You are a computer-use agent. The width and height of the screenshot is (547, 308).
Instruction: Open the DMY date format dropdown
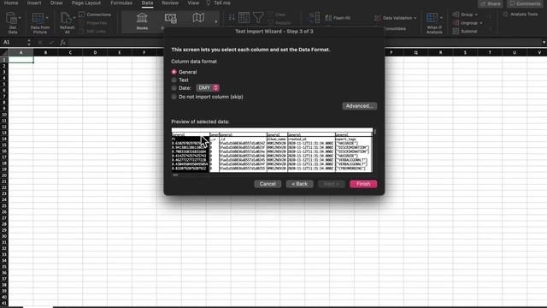click(x=208, y=88)
